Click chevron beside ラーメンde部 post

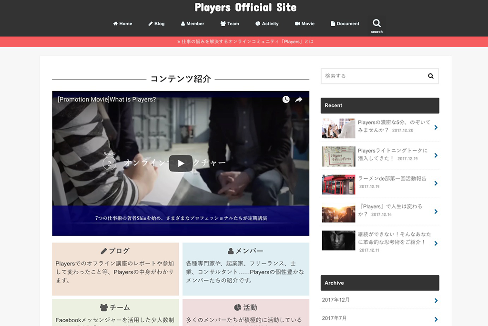(x=436, y=183)
